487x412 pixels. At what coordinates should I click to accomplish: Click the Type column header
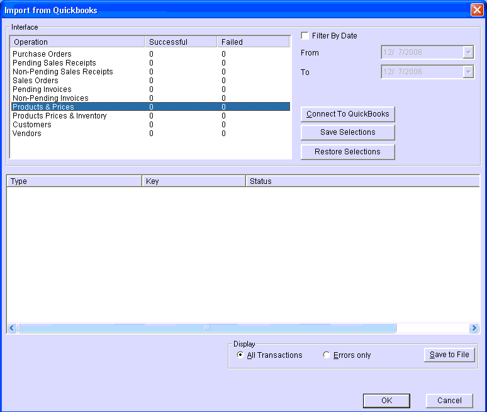(x=74, y=181)
